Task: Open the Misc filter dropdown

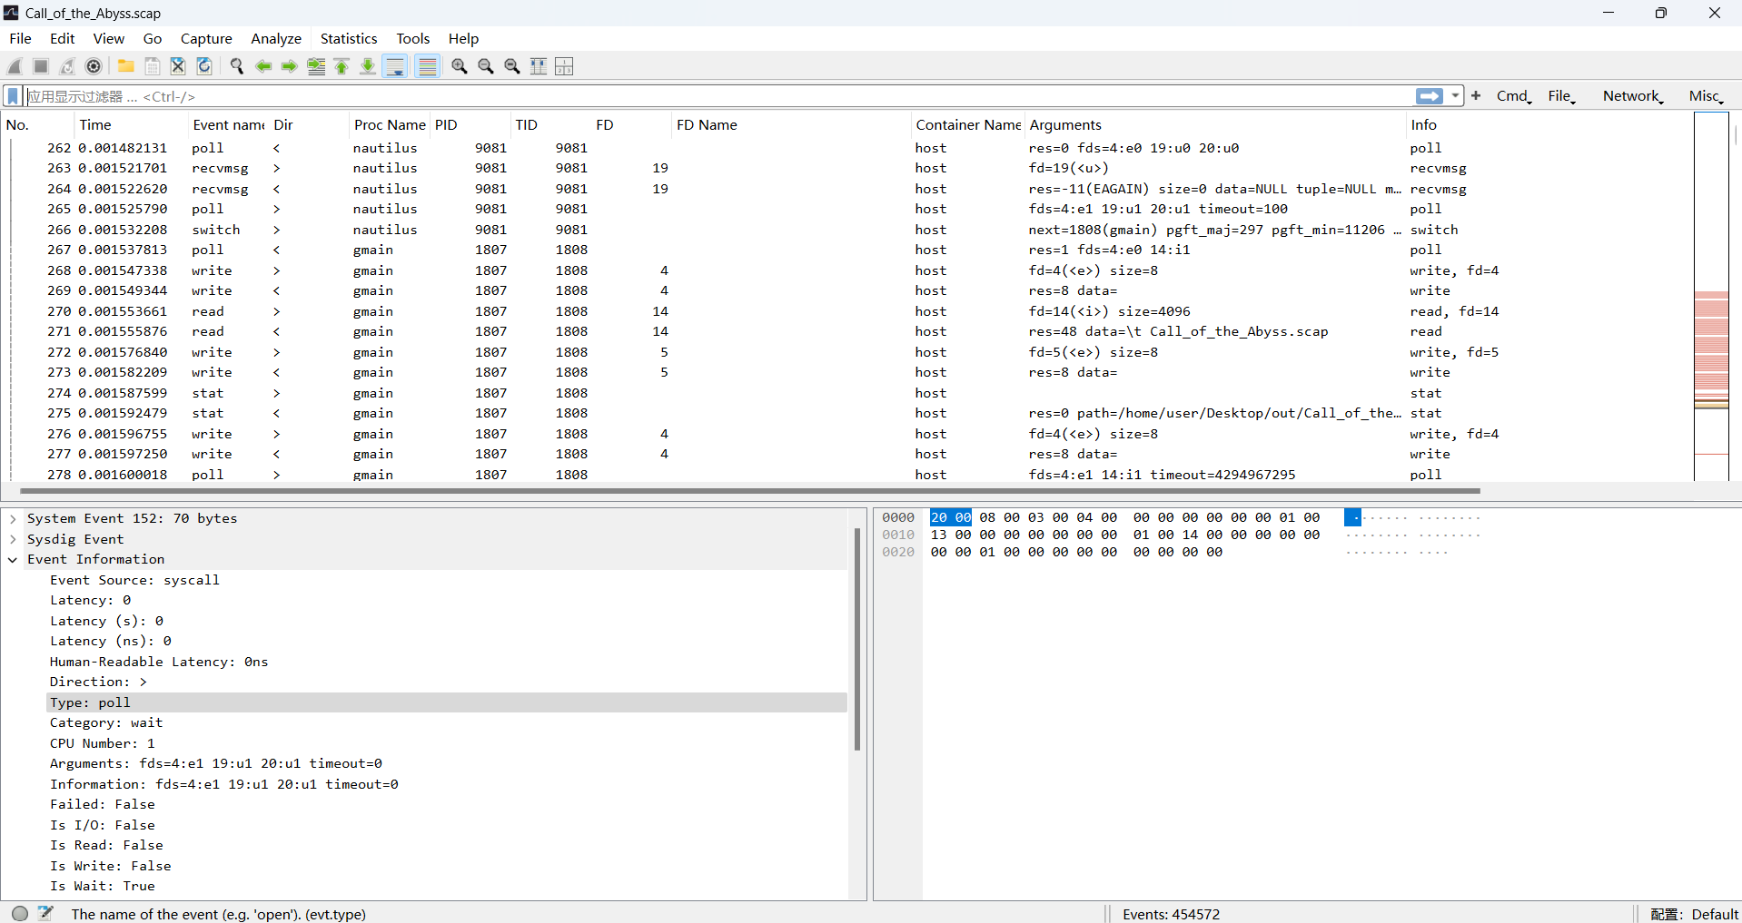Action: (x=1706, y=96)
